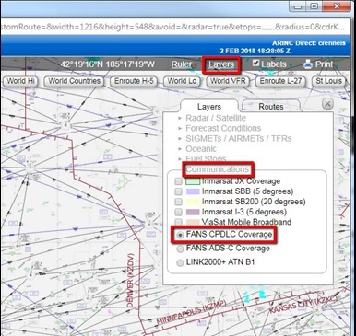Activate the Ruler tool link
Screen dimensions: 356x336
pos(182,64)
